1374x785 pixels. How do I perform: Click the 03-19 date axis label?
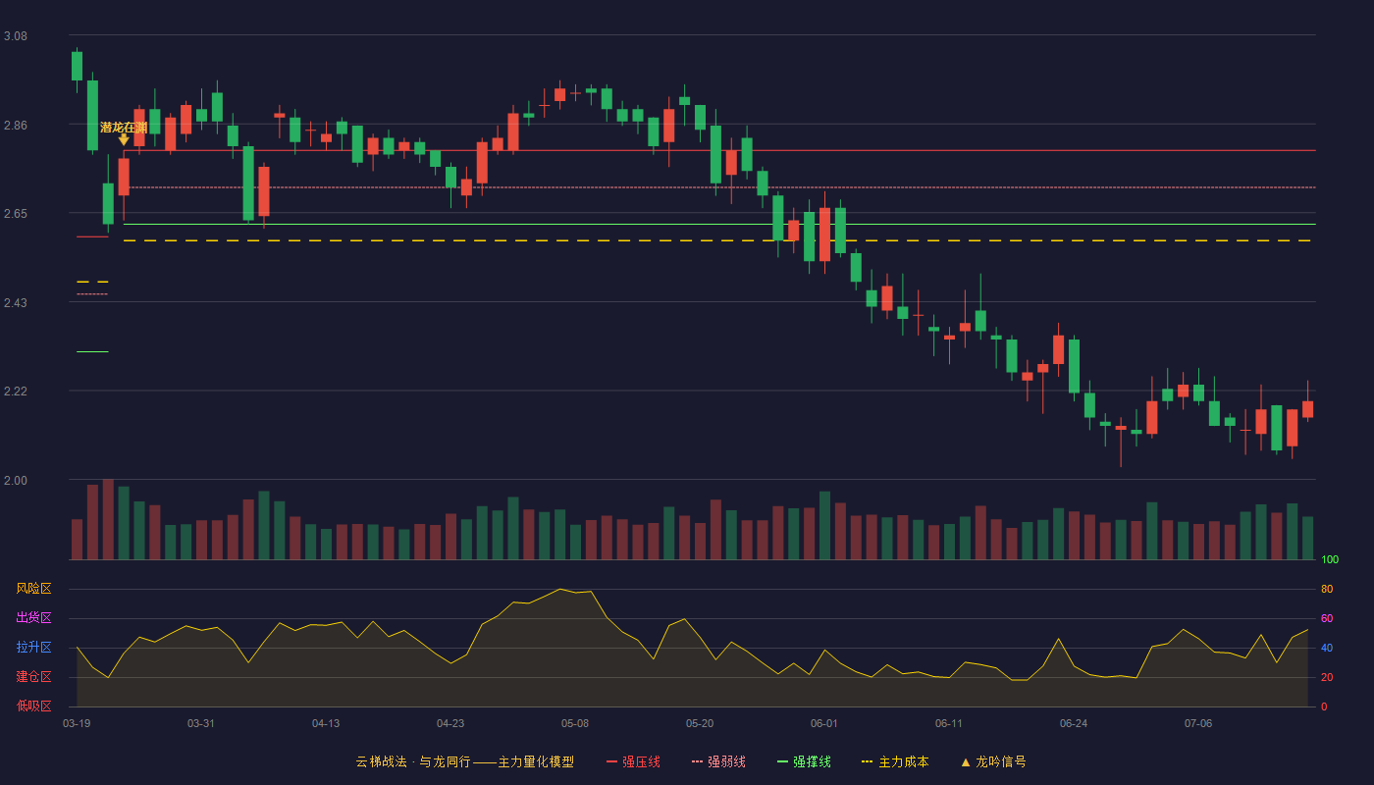click(x=77, y=723)
